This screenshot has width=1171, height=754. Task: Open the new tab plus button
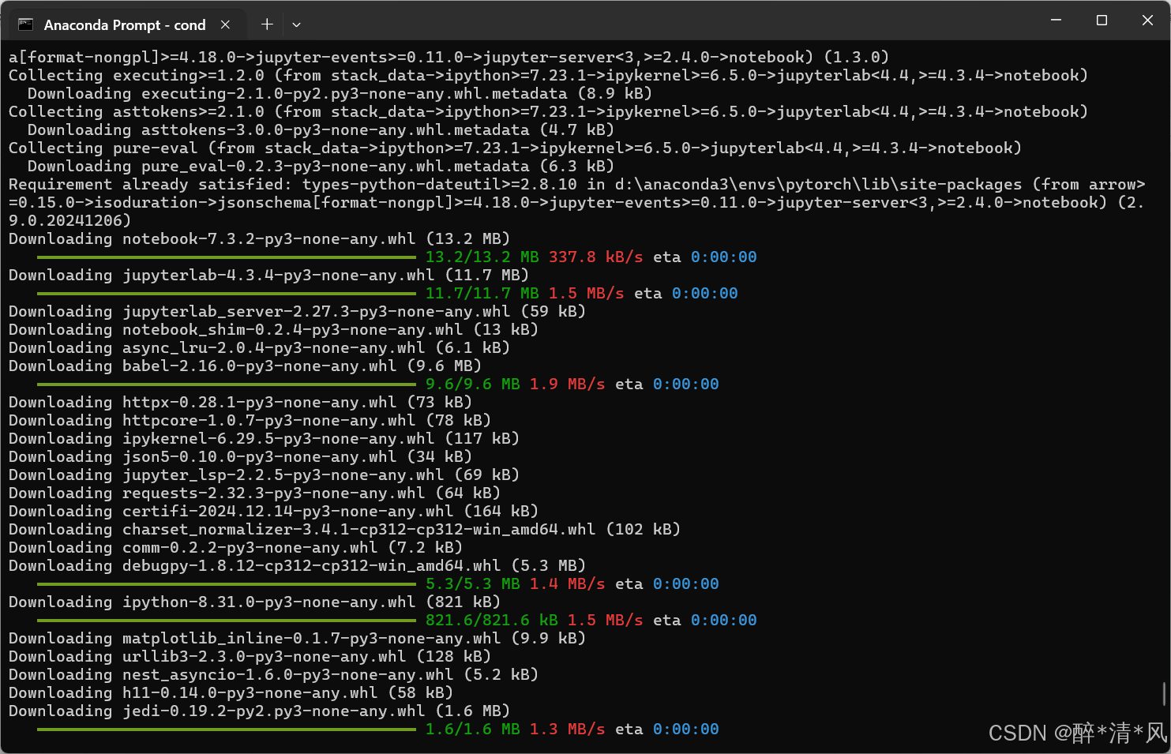click(x=267, y=24)
